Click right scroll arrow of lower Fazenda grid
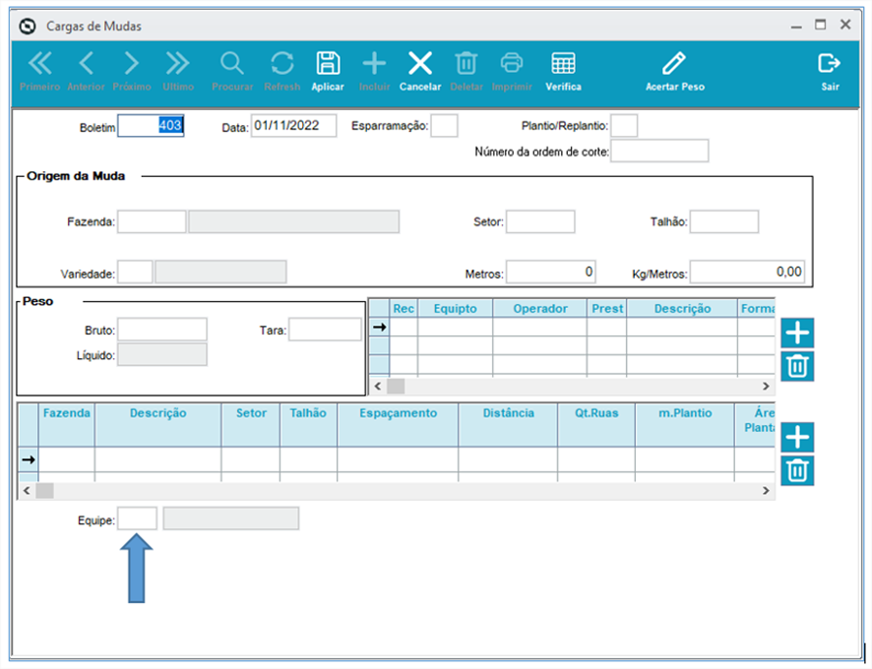The width and height of the screenshot is (872, 669). [766, 491]
